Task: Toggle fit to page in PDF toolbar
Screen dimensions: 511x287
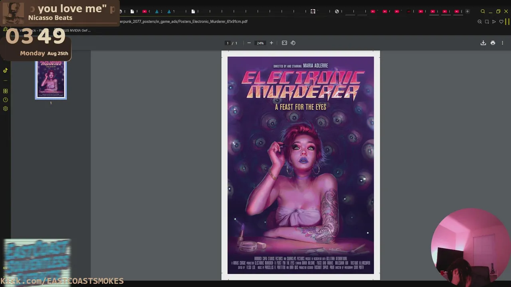Action: (284, 43)
